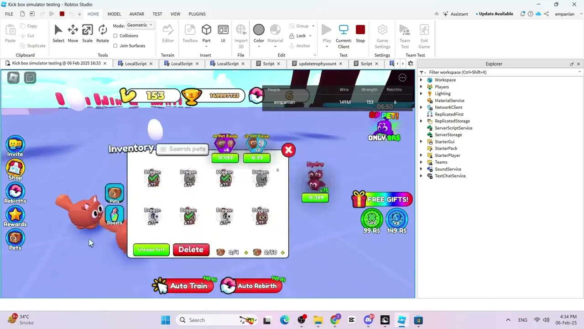Switch the Current: Client view
The width and height of the screenshot is (584, 329).
[x=344, y=36]
